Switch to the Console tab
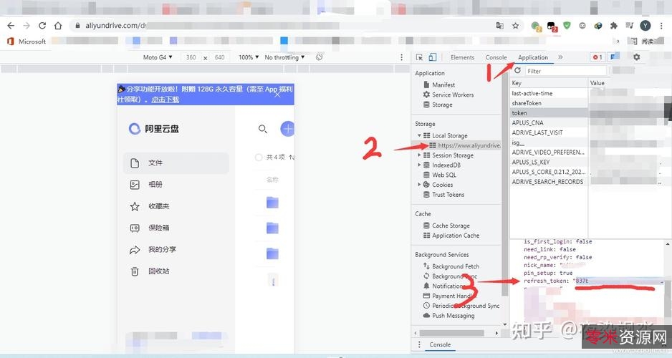The width and height of the screenshot is (672, 358). pyautogui.click(x=496, y=57)
